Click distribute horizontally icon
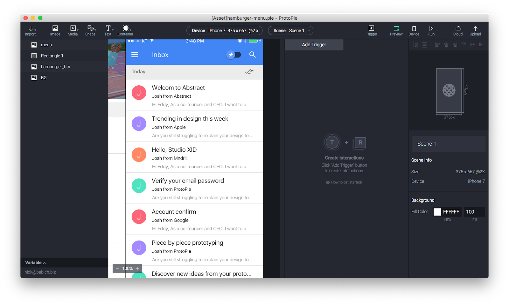 pos(416,45)
